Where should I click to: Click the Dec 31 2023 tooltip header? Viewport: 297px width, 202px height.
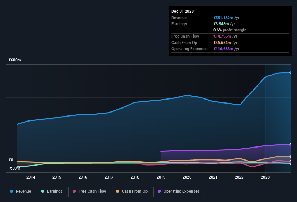(x=182, y=11)
